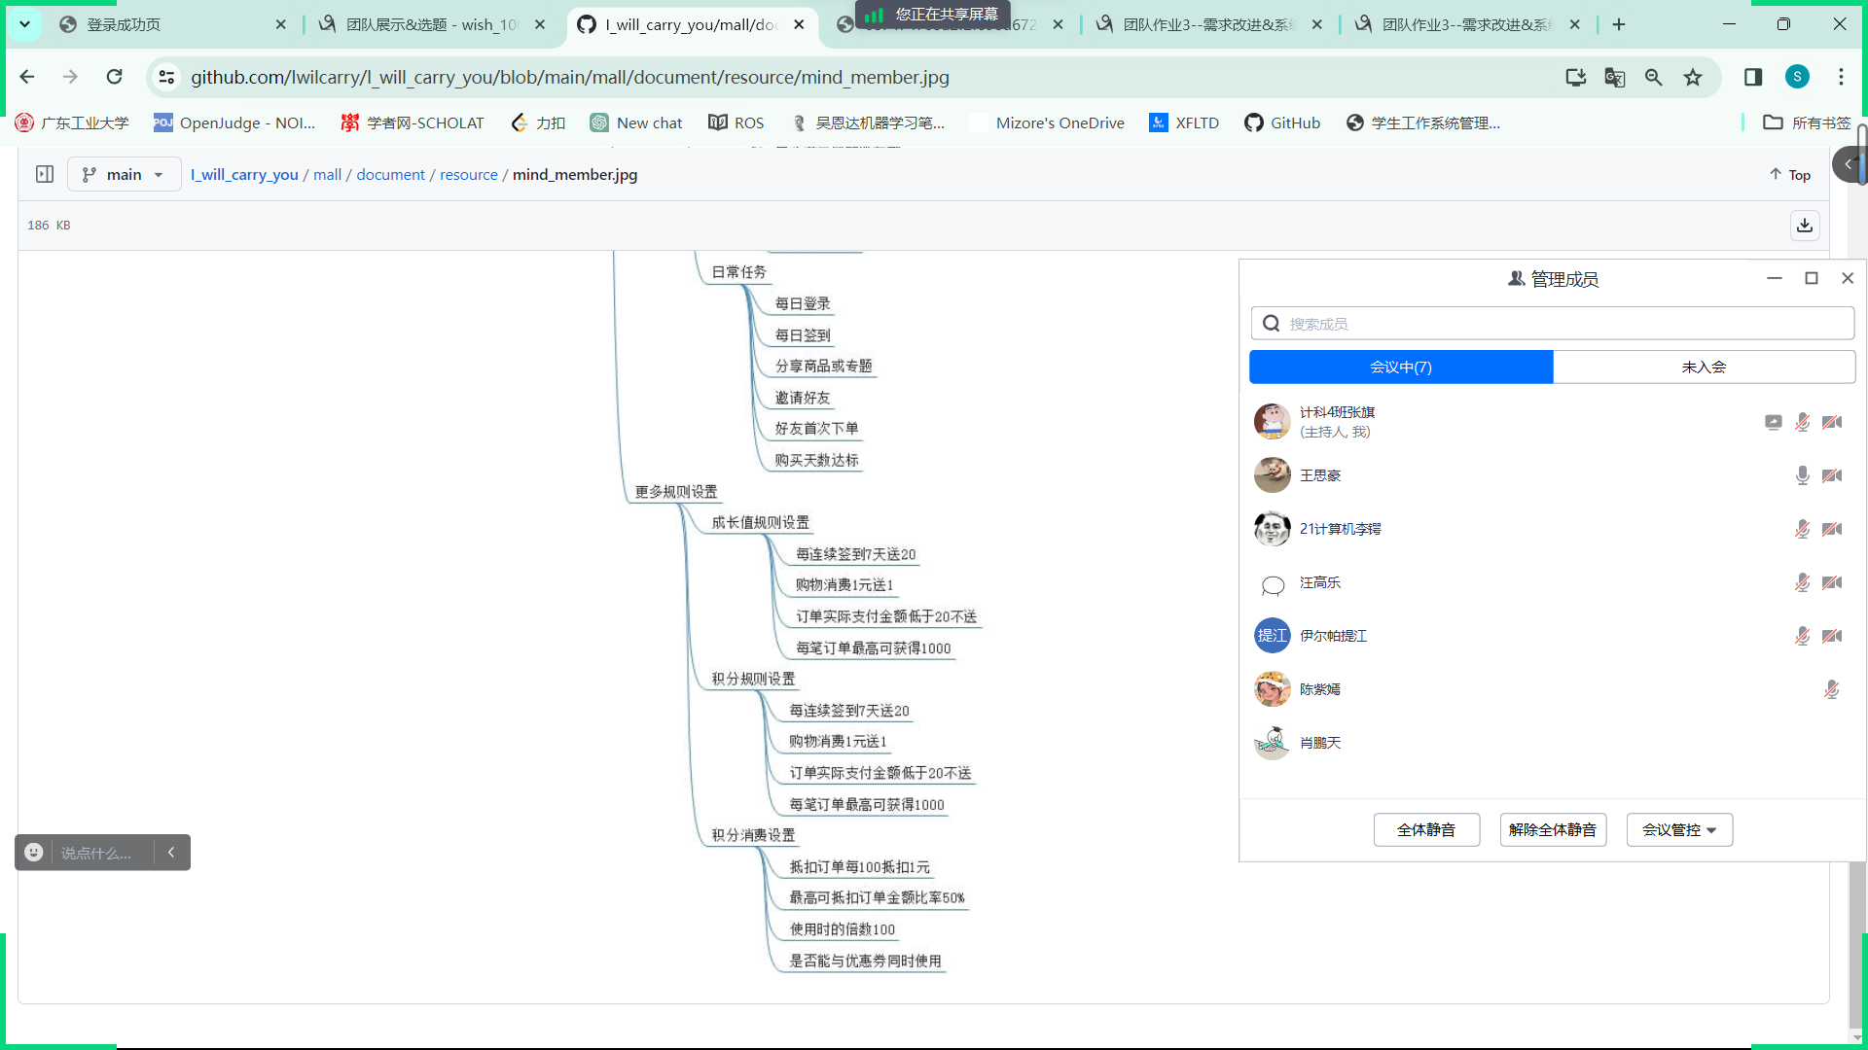Switch to 登录成功页 browser tab

click(124, 24)
